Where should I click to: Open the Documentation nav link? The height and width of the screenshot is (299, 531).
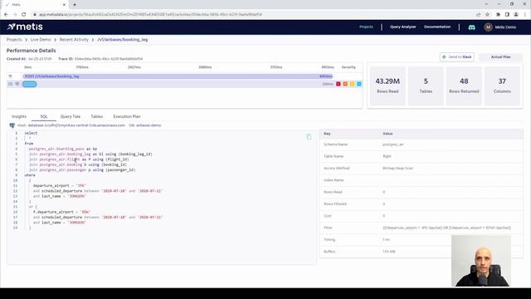pos(437,27)
